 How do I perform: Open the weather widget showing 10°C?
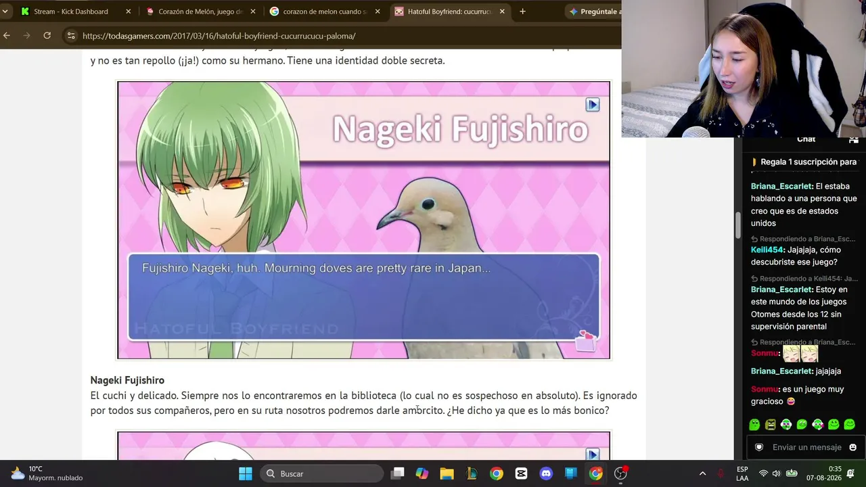click(46, 473)
